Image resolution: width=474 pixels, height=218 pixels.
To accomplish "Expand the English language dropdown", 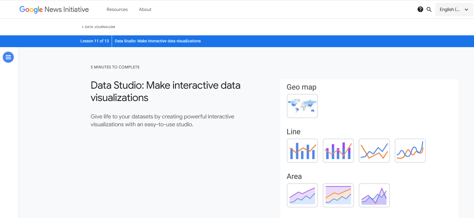I will [x=450, y=10].
